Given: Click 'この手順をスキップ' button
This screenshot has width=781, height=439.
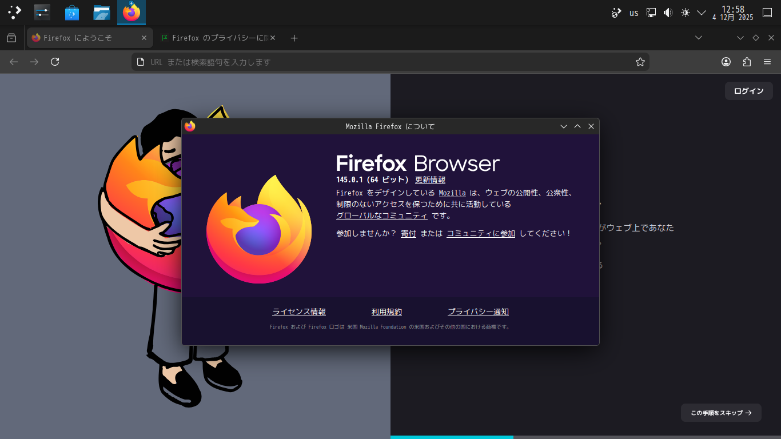Looking at the screenshot, I should 721,413.
